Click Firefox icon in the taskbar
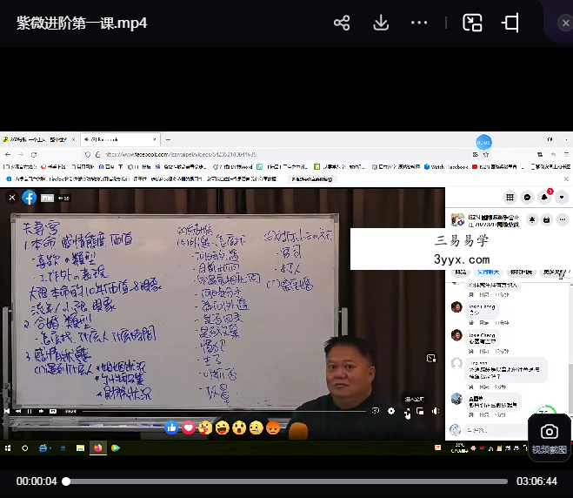This screenshot has width=573, height=498. coord(98,448)
